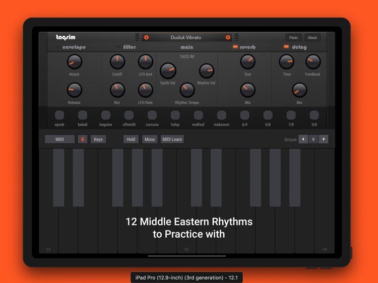Go to the previous preset with left arrow

pos(146,37)
